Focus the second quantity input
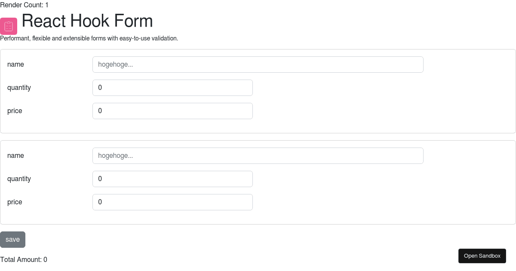This screenshot has width=516, height=271. pyautogui.click(x=172, y=179)
